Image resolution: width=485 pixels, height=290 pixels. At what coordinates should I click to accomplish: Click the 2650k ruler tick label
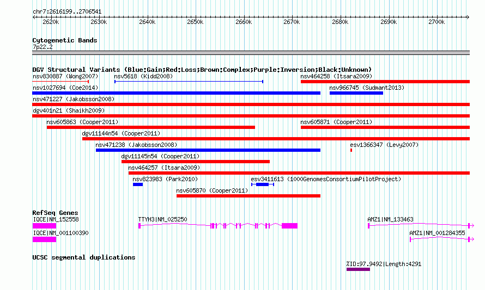tap(195, 22)
